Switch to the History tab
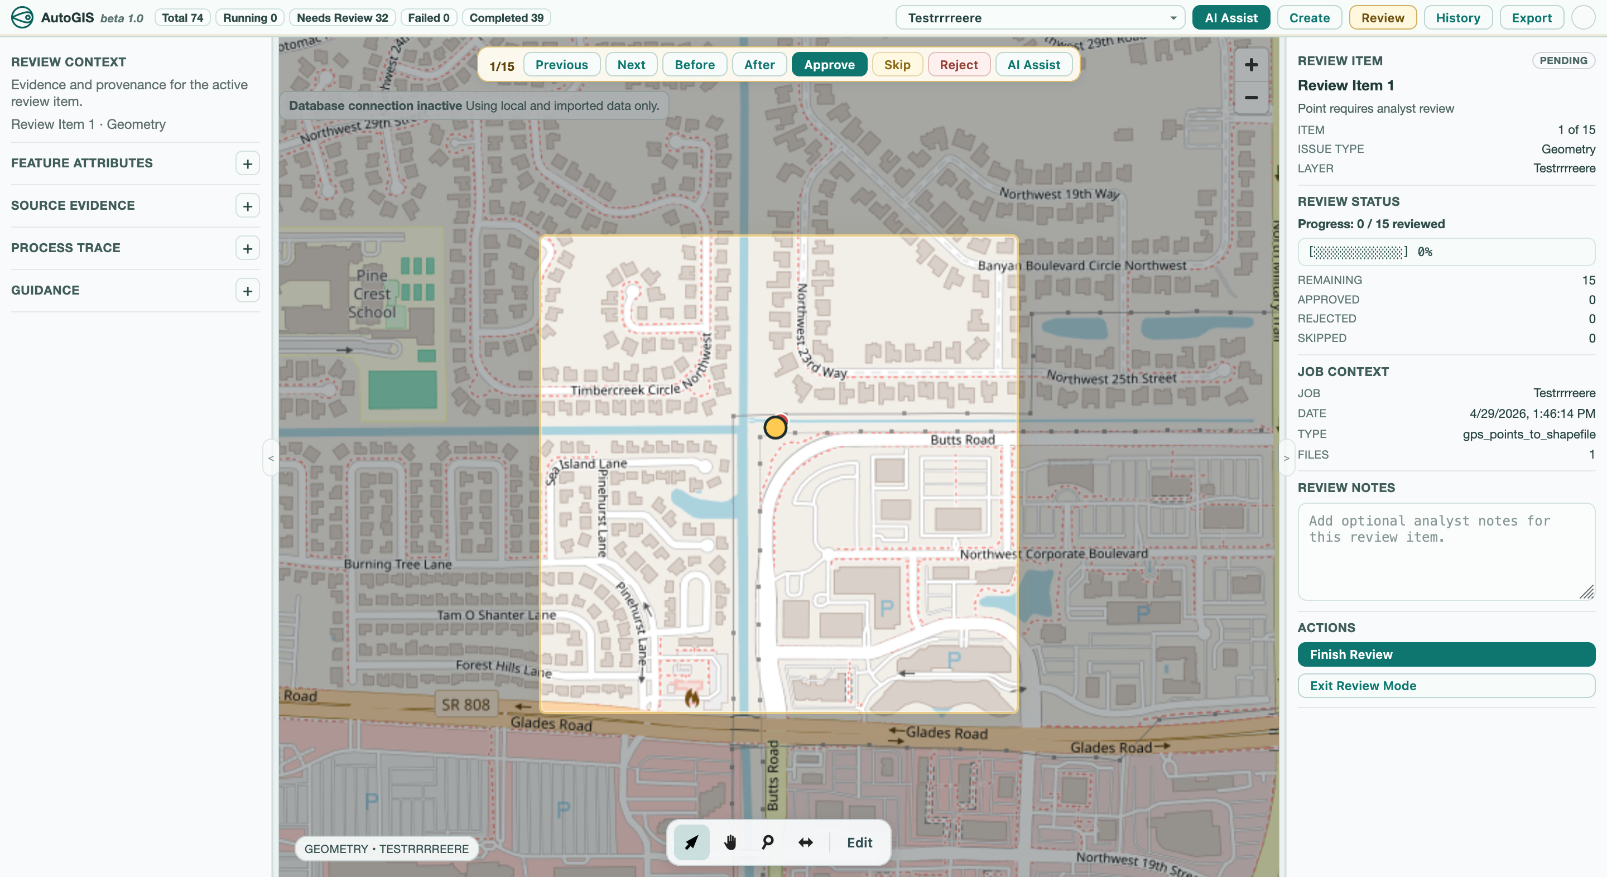Viewport: 1607px width, 877px height. pos(1458,17)
